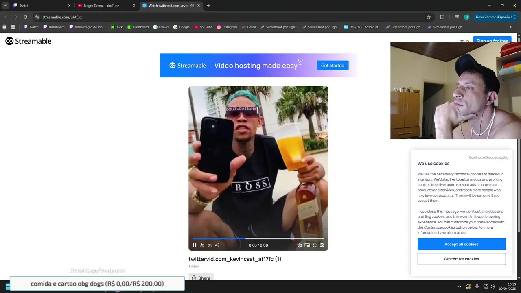Mute audio on the twittervid tab
521x293 pixels.
(192, 6)
